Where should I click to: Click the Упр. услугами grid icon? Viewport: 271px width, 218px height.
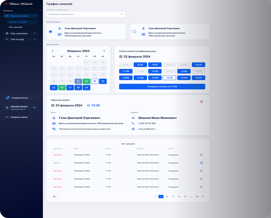click(x=7, y=33)
